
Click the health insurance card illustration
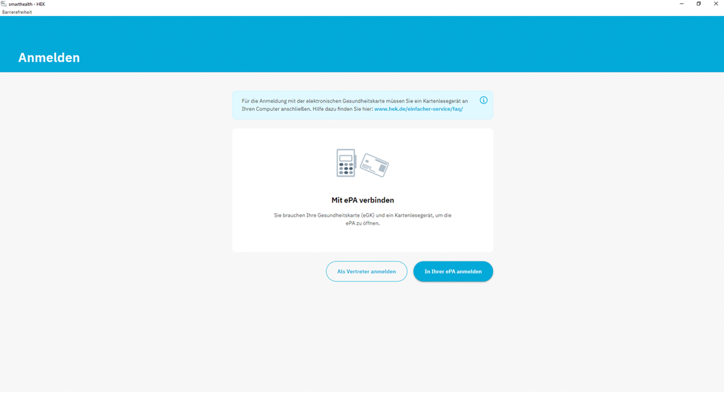pos(374,165)
